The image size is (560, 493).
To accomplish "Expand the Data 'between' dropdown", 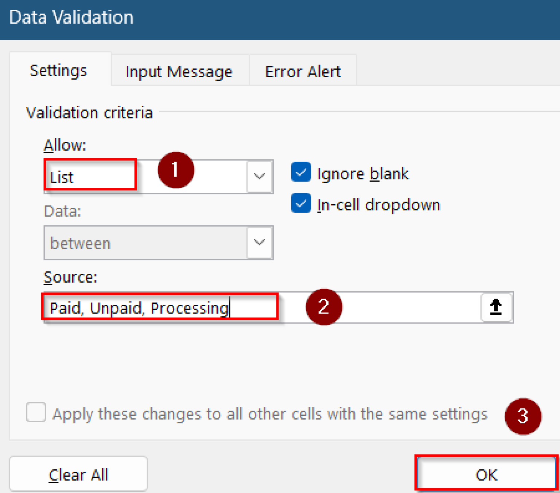I will (x=259, y=242).
